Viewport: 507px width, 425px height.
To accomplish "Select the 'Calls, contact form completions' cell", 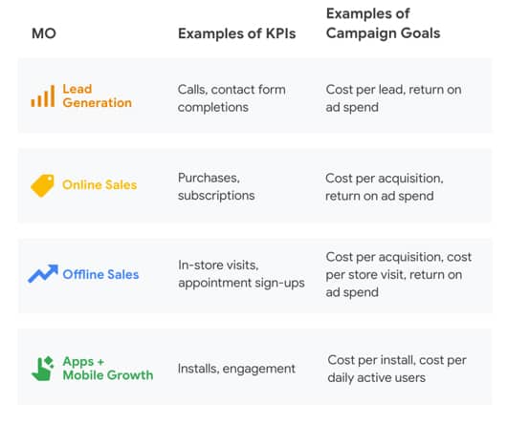I will click(x=231, y=98).
